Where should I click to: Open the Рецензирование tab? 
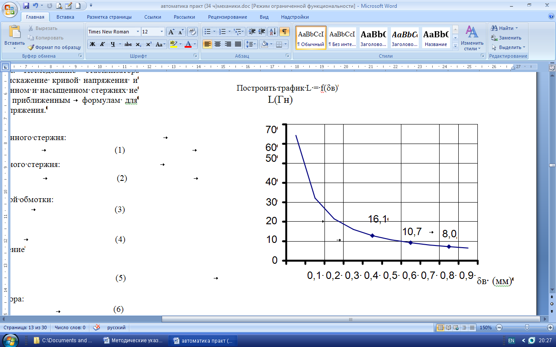coord(228,17)
